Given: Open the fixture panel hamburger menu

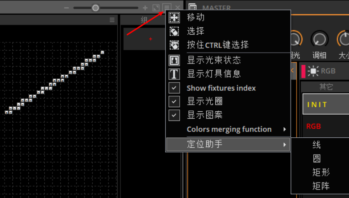Looking at the screenshot, I should point(112,20).
